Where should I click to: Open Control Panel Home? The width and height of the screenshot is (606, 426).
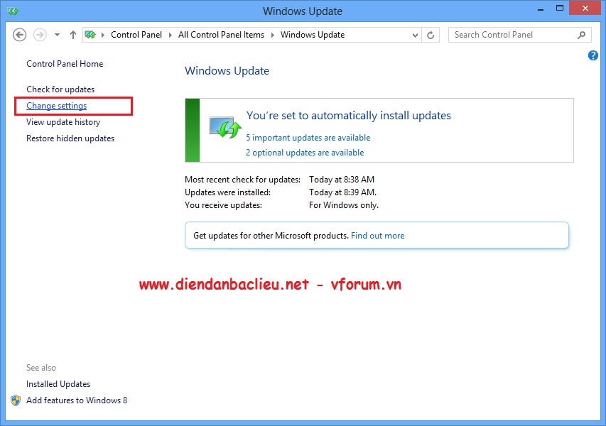[x=65, y=64]
